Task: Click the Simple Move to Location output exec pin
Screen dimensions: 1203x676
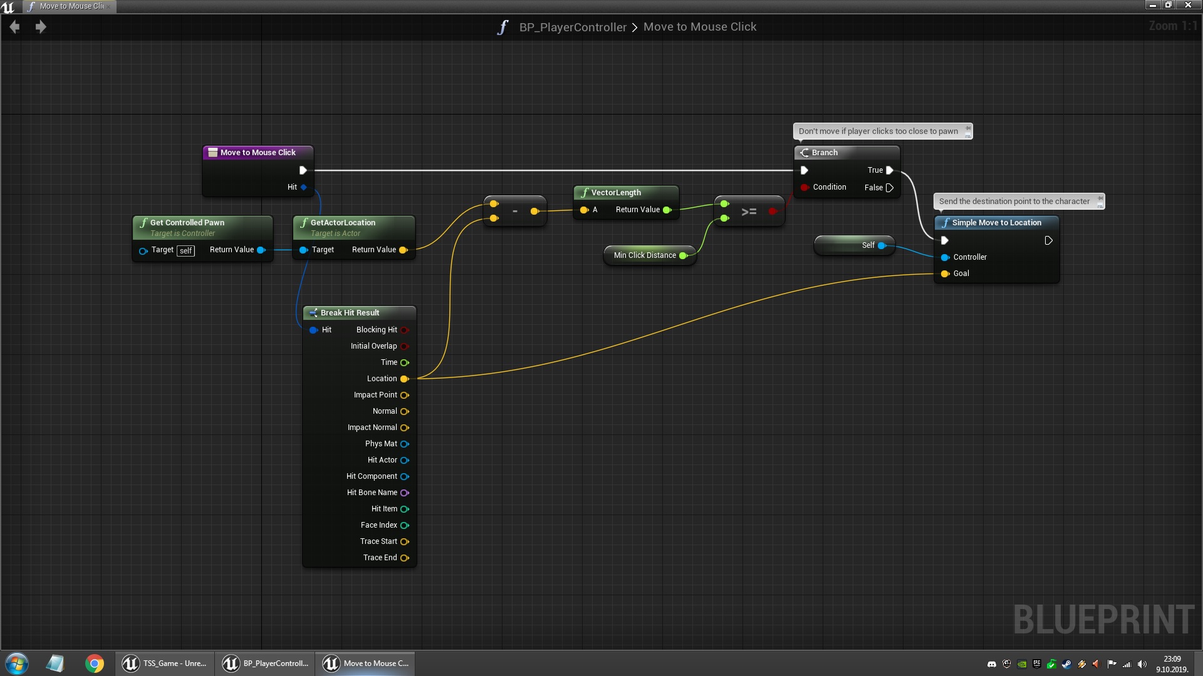Action: point(1048,241)
